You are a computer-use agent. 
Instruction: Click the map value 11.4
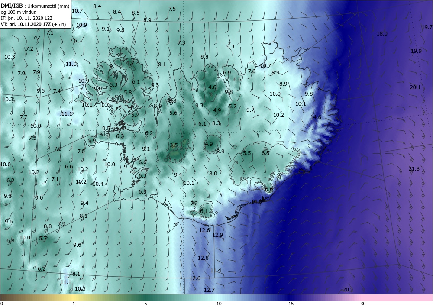click(216, 271)
